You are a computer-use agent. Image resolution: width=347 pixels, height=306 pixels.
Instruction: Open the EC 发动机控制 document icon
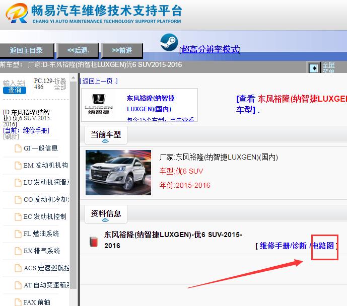click(x=18, y=217)
